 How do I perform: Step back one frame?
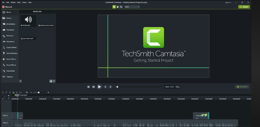pyautogui.click(x=89, y=87)
